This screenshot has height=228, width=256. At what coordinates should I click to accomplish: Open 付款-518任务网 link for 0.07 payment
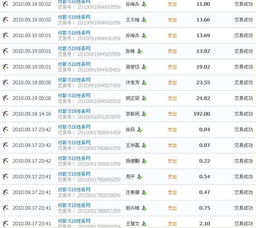[x=74, y=143]
